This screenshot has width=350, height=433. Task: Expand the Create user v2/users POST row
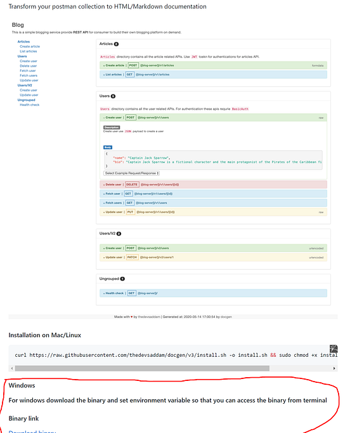coord(213,248)
